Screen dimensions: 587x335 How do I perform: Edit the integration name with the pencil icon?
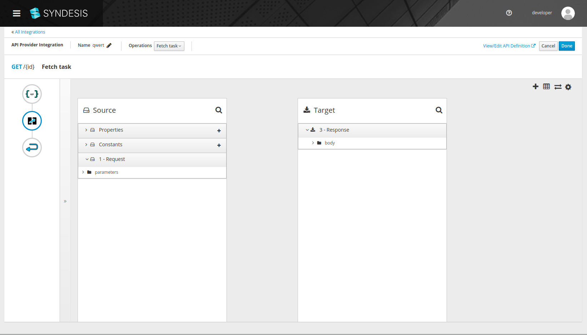pos(109,45)
